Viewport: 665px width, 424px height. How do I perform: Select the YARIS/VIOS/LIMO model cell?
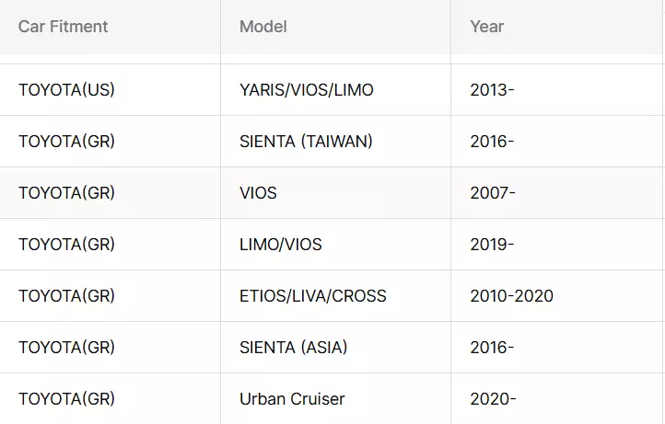click(335, 90)
